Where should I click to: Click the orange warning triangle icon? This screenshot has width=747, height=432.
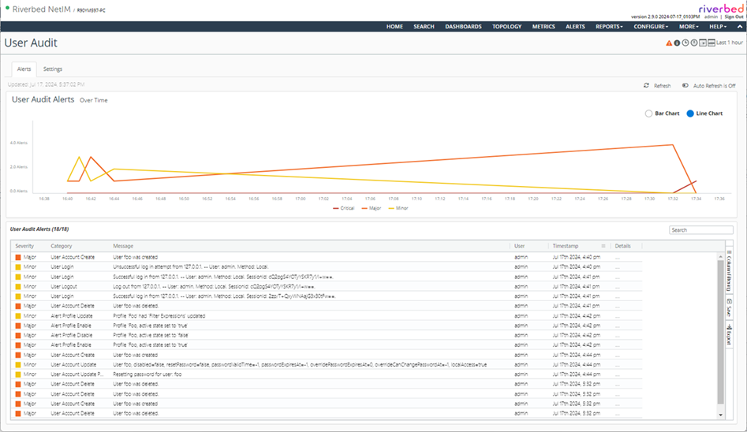point(670,43)
